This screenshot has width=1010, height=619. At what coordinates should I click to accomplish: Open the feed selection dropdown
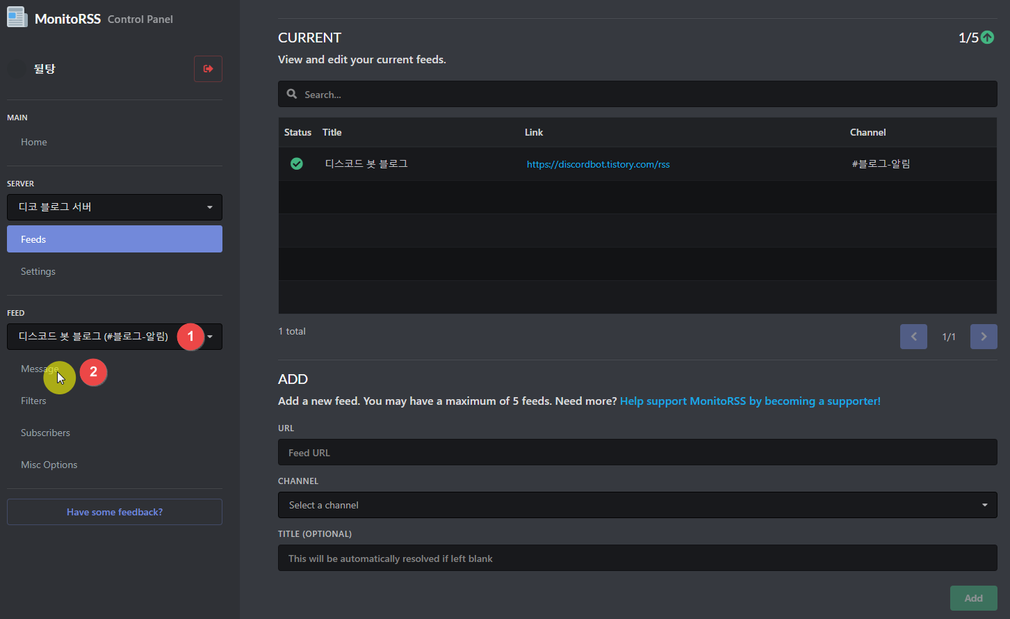click(x=115, y=337)
